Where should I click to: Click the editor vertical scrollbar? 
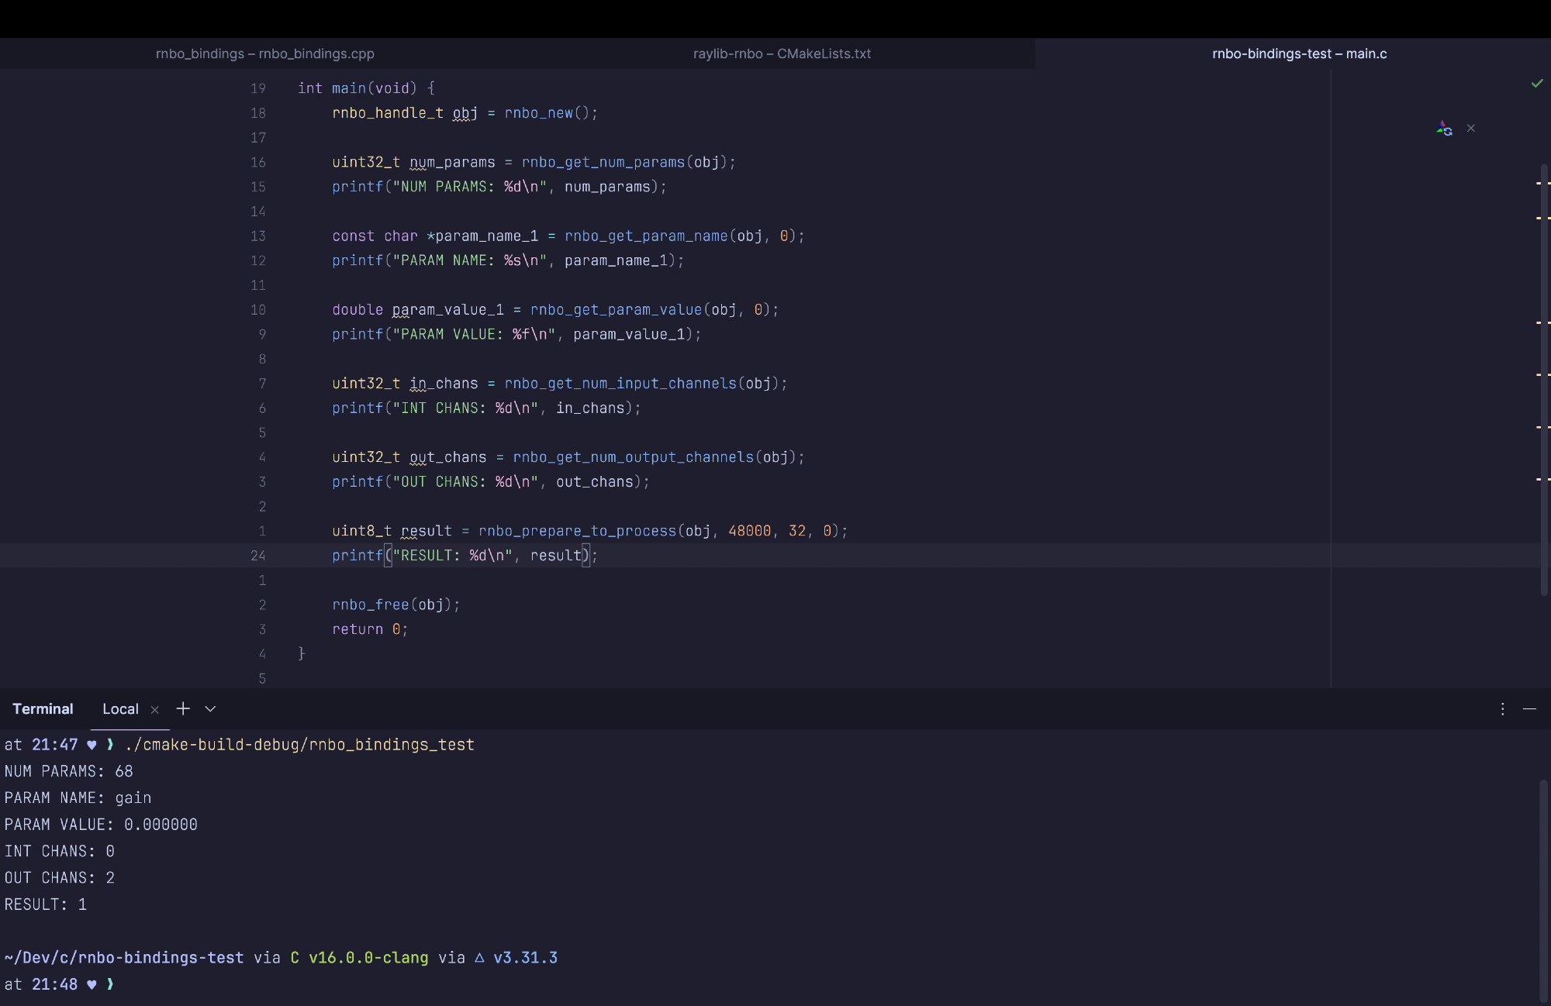1544,380
